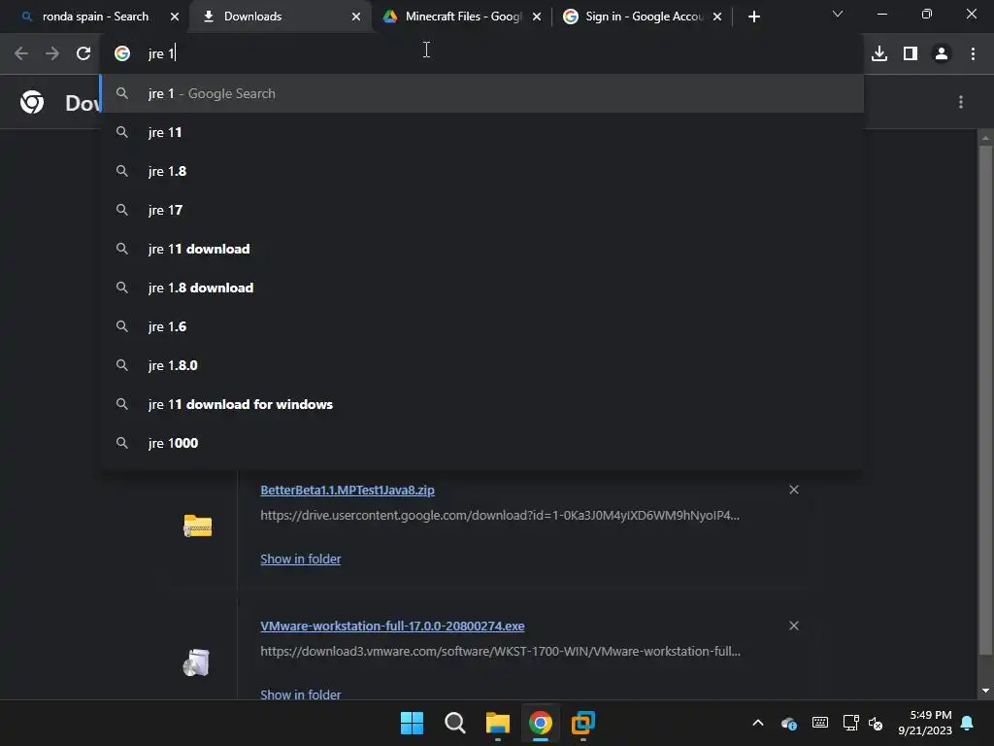Click Chrome icon in taskbar
994x746 pixels.
click(541, 723)
